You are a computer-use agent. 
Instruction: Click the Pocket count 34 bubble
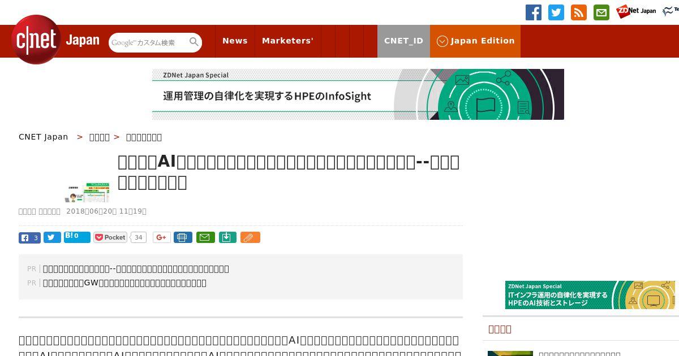coord(138,237)
